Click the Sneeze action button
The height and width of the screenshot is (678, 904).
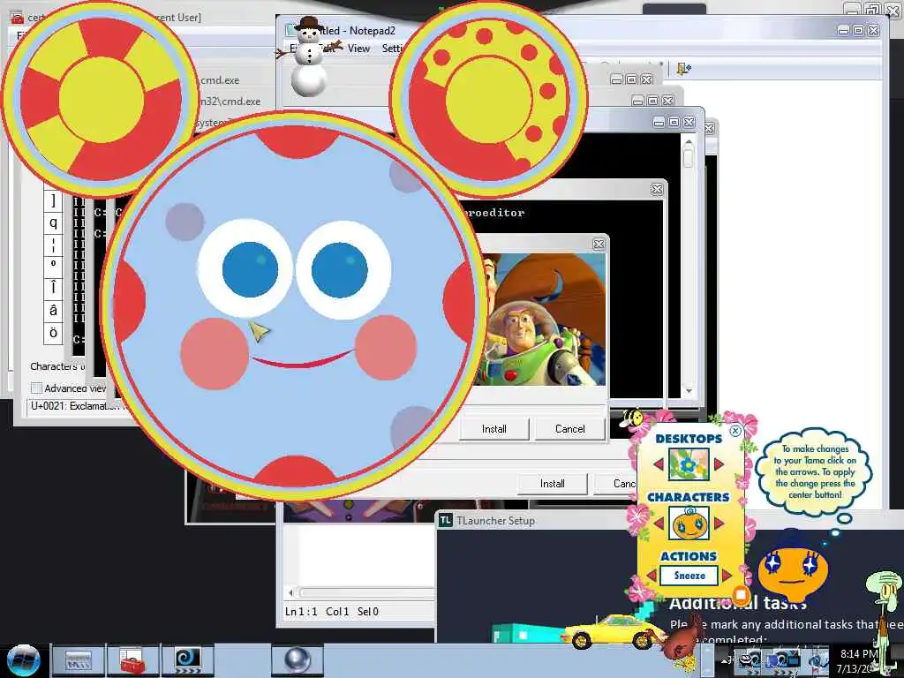689,576
